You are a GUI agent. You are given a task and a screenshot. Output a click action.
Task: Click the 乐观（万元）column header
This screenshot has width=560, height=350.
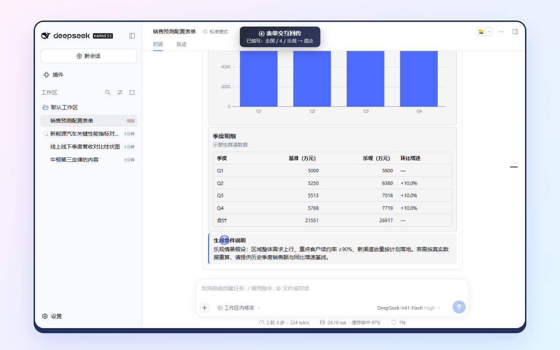(x=377, y=158)
